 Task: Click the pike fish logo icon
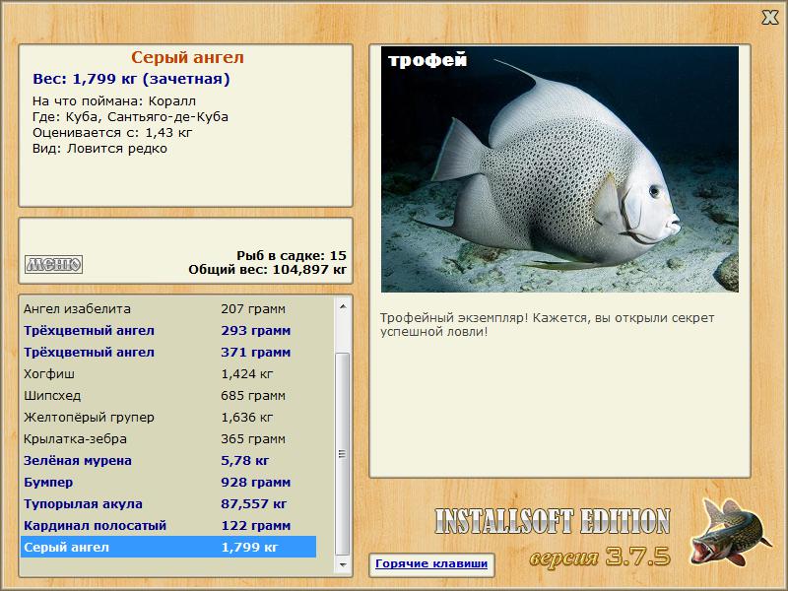tap(729, 532)
